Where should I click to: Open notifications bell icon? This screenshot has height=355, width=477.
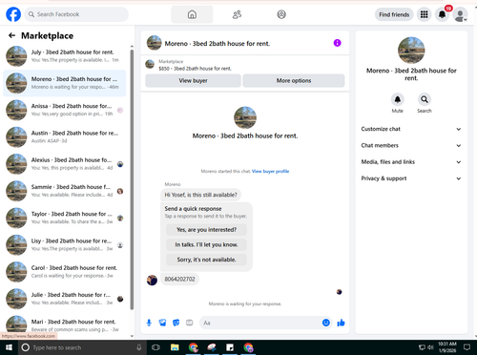pos(442,14)
